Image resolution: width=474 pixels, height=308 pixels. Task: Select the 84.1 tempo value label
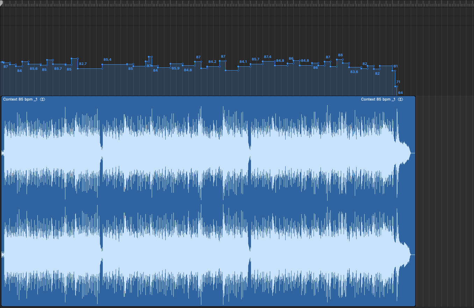tap(243, 62)
